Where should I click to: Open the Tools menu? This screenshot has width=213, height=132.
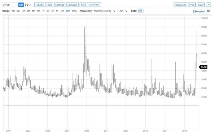pyautogui.click(x=49, y=5)
